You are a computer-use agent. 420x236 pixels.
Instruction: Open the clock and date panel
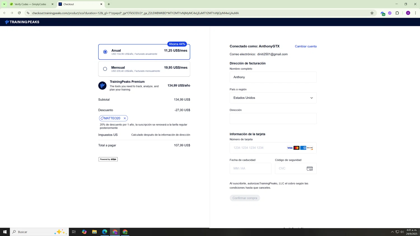[412, 232]
